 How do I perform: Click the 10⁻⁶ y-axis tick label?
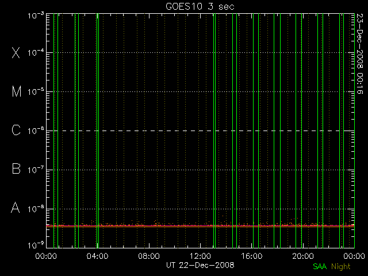pos(36,131)
